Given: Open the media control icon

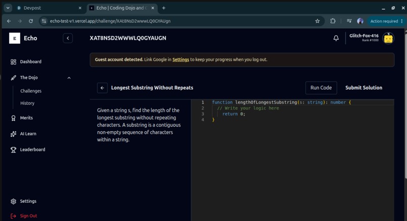Looking at the screenshot, I should click(349, 21).
